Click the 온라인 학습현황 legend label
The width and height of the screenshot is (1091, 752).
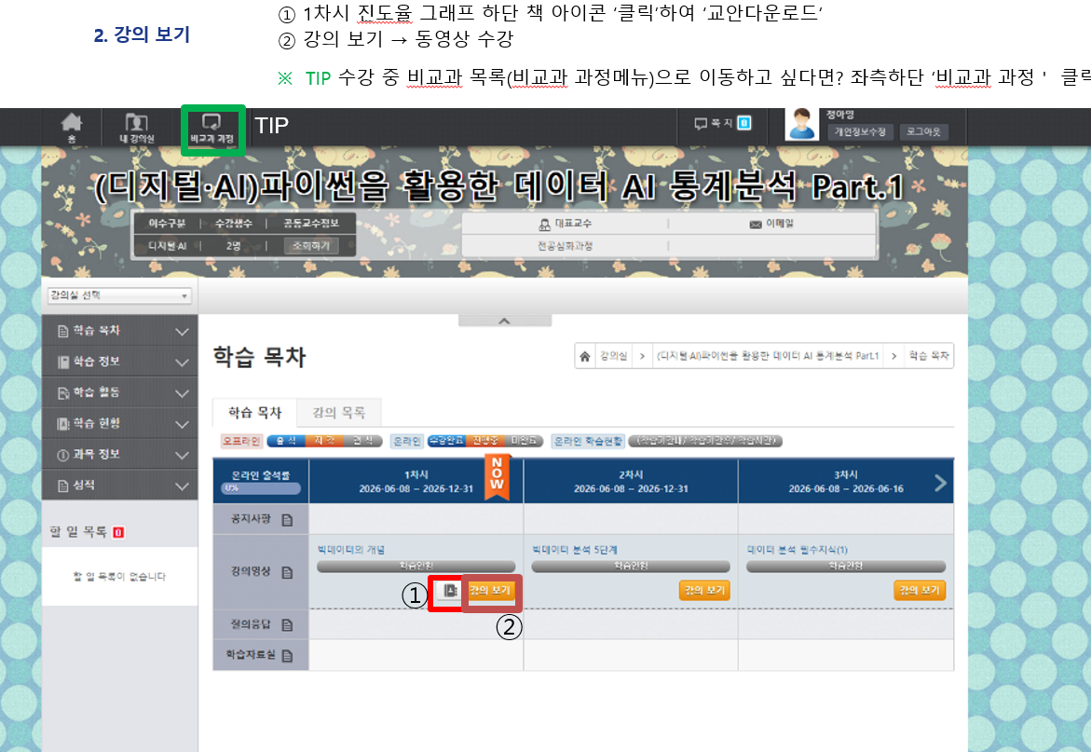(x=588, y=441)
